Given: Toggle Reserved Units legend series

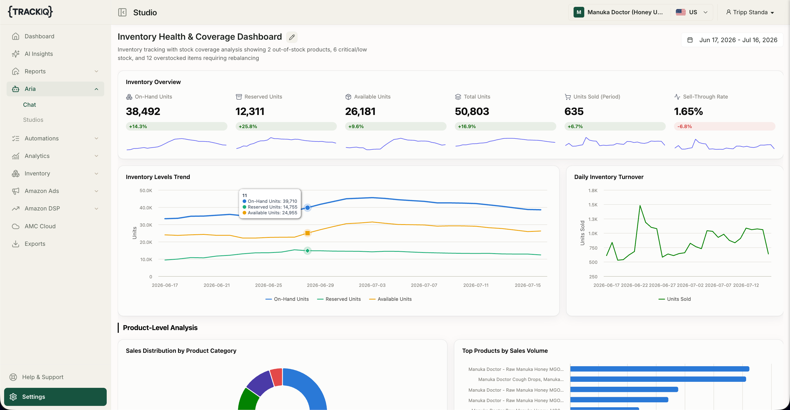Looking at the screenshot, I should click(x=338, y=299).
